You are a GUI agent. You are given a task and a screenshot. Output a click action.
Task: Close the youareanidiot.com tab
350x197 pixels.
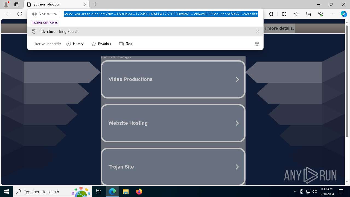pyautogui.click(x=85, y=4)
